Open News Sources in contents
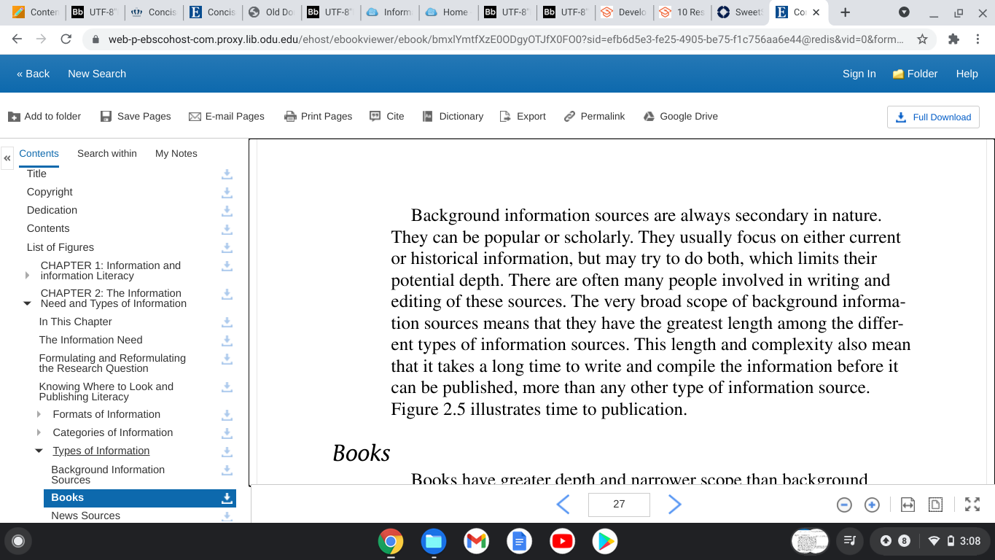995x560 pixels. [x=85, y=516]
